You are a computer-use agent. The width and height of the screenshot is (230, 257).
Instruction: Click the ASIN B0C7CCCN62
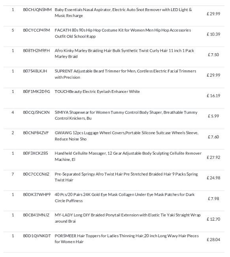36,174
